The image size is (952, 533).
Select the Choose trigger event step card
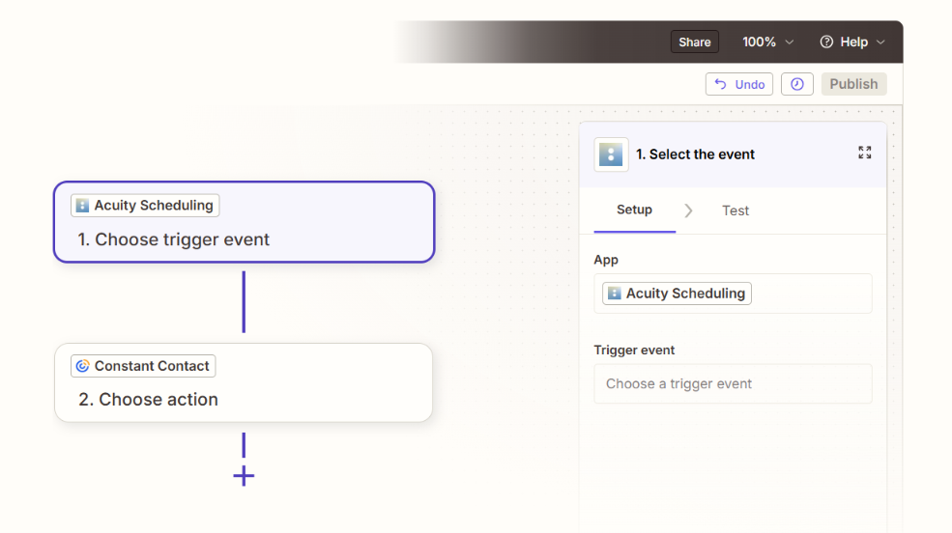[245, 222]
